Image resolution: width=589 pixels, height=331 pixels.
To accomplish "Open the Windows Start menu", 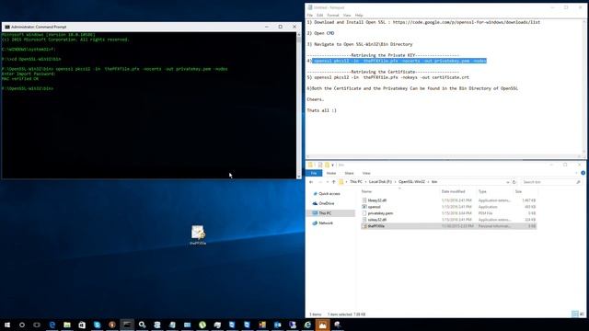I will click(7, 325).
